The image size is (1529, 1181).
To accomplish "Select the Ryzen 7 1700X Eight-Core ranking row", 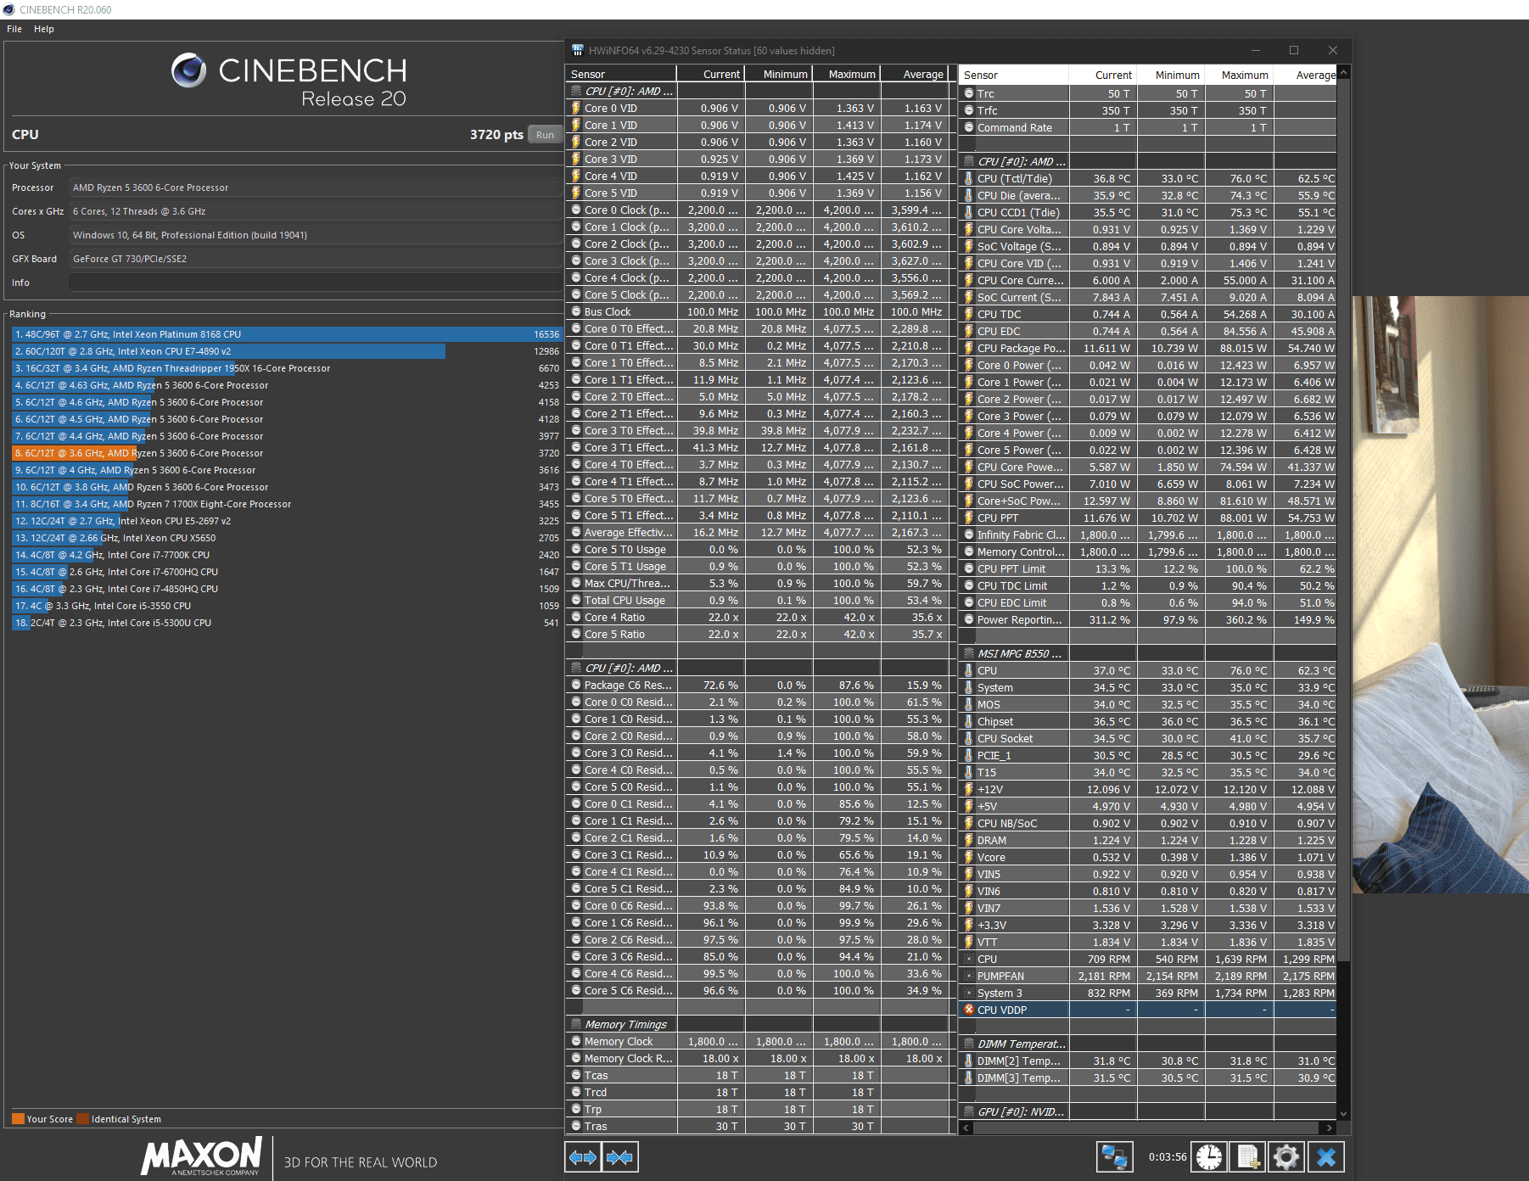I will click(287, 504).
